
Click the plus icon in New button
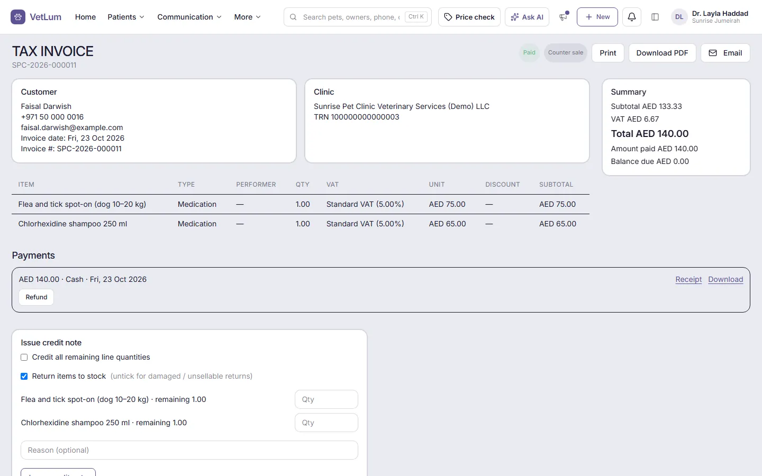click(589, 17)
